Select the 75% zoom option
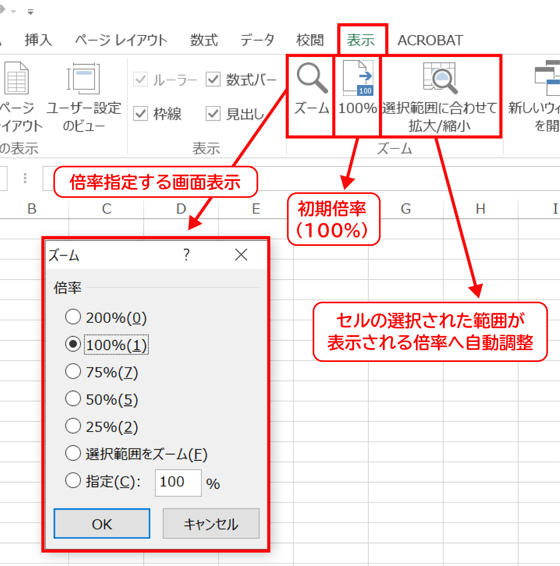 point(73,372)
